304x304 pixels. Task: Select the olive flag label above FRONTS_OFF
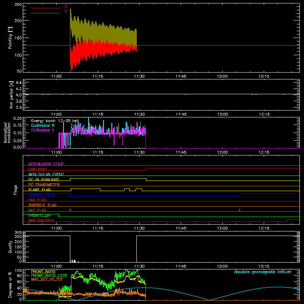[37, 210]
